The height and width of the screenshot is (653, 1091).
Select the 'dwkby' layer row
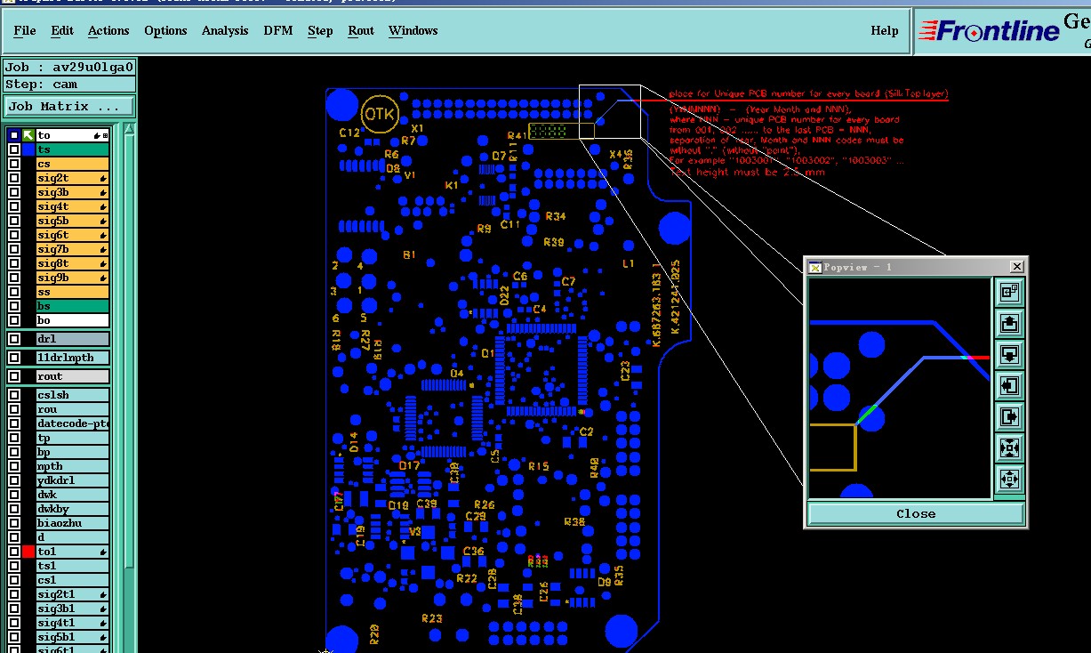73,509
